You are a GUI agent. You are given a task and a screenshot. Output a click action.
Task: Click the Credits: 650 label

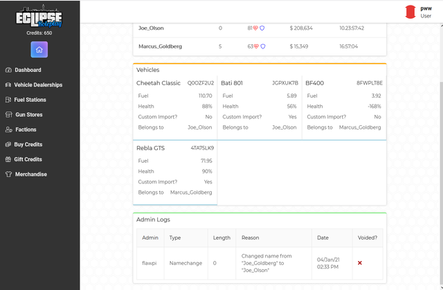39,33
